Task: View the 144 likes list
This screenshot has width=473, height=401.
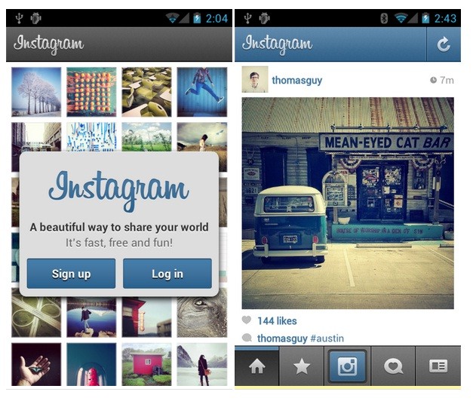Action: point(277,321)
